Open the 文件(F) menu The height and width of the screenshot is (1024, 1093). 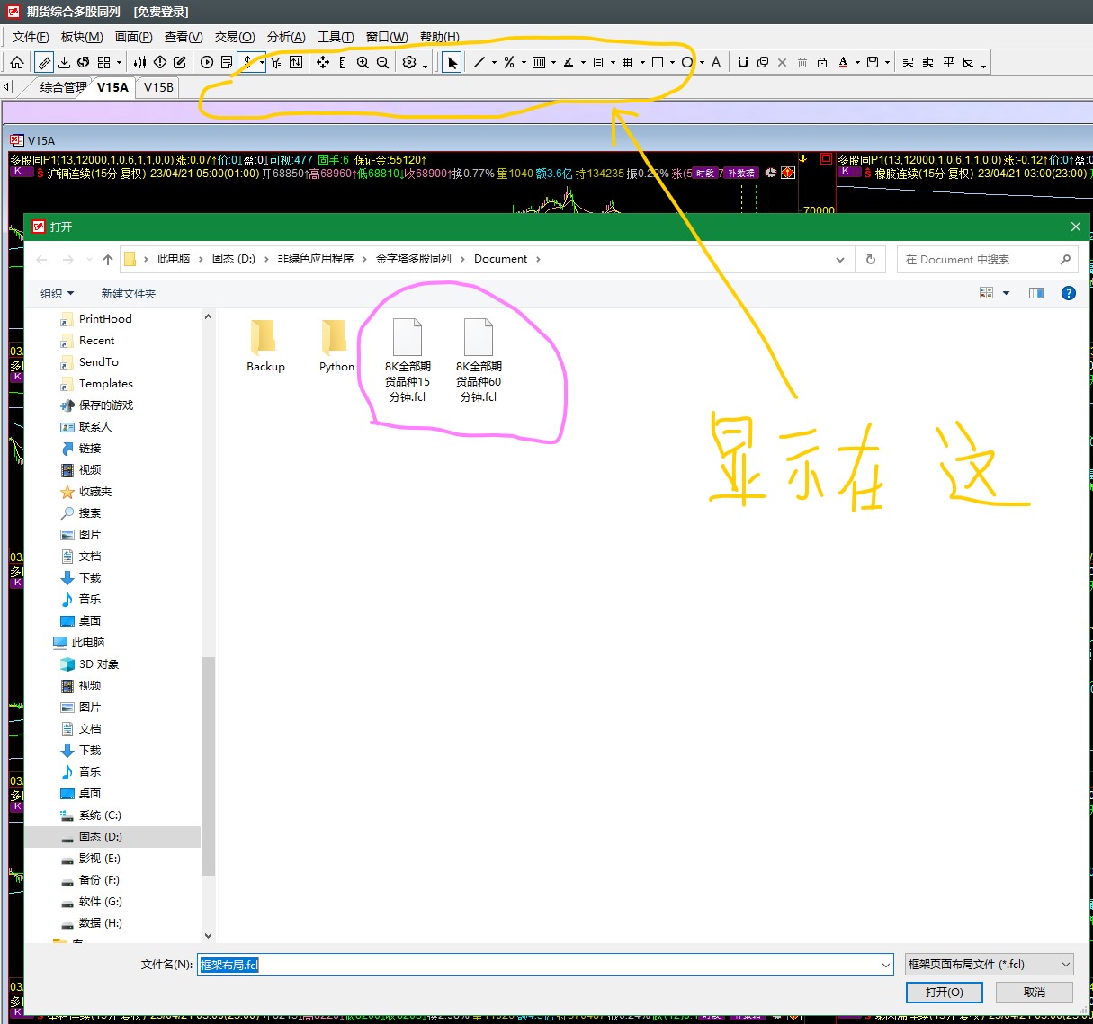(x=31, y=37)
